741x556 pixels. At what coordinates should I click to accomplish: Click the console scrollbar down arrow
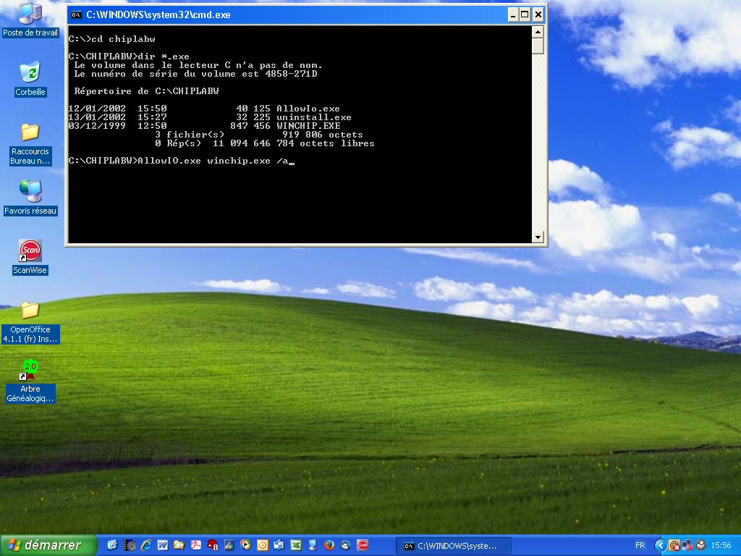pyautogui.click(x=538, y=237)
